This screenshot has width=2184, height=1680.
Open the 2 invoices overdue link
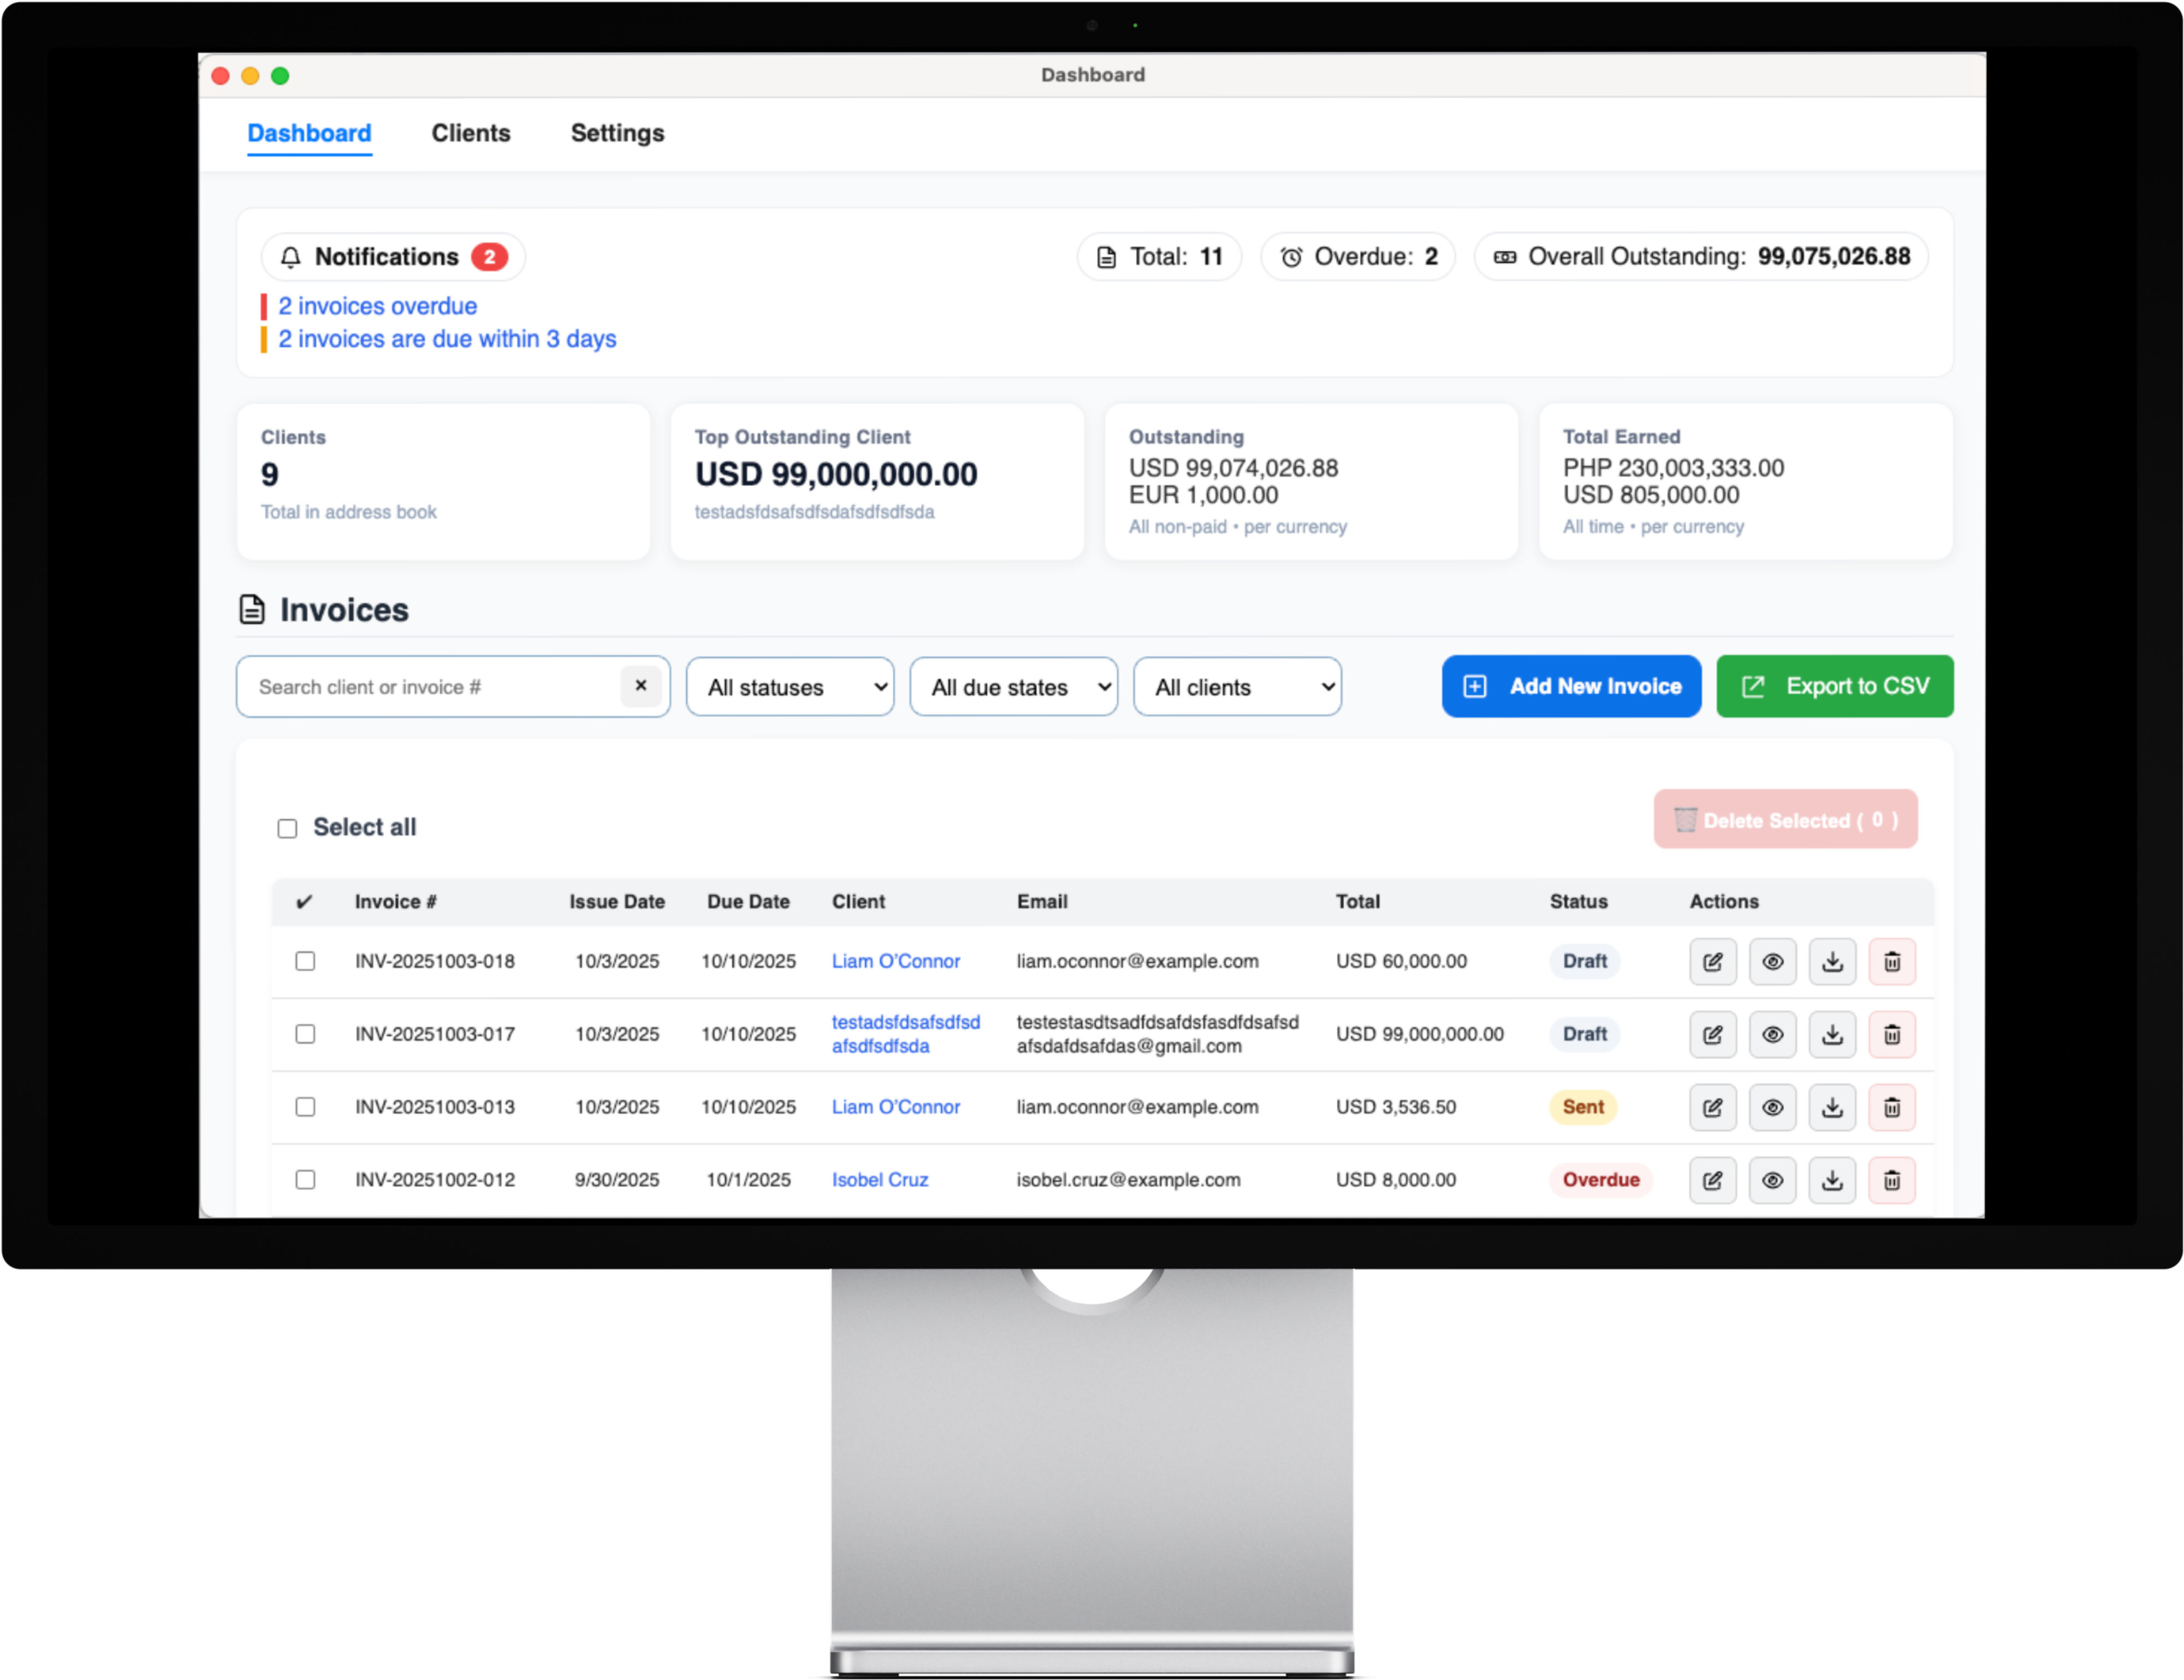(x=377, y=306)
